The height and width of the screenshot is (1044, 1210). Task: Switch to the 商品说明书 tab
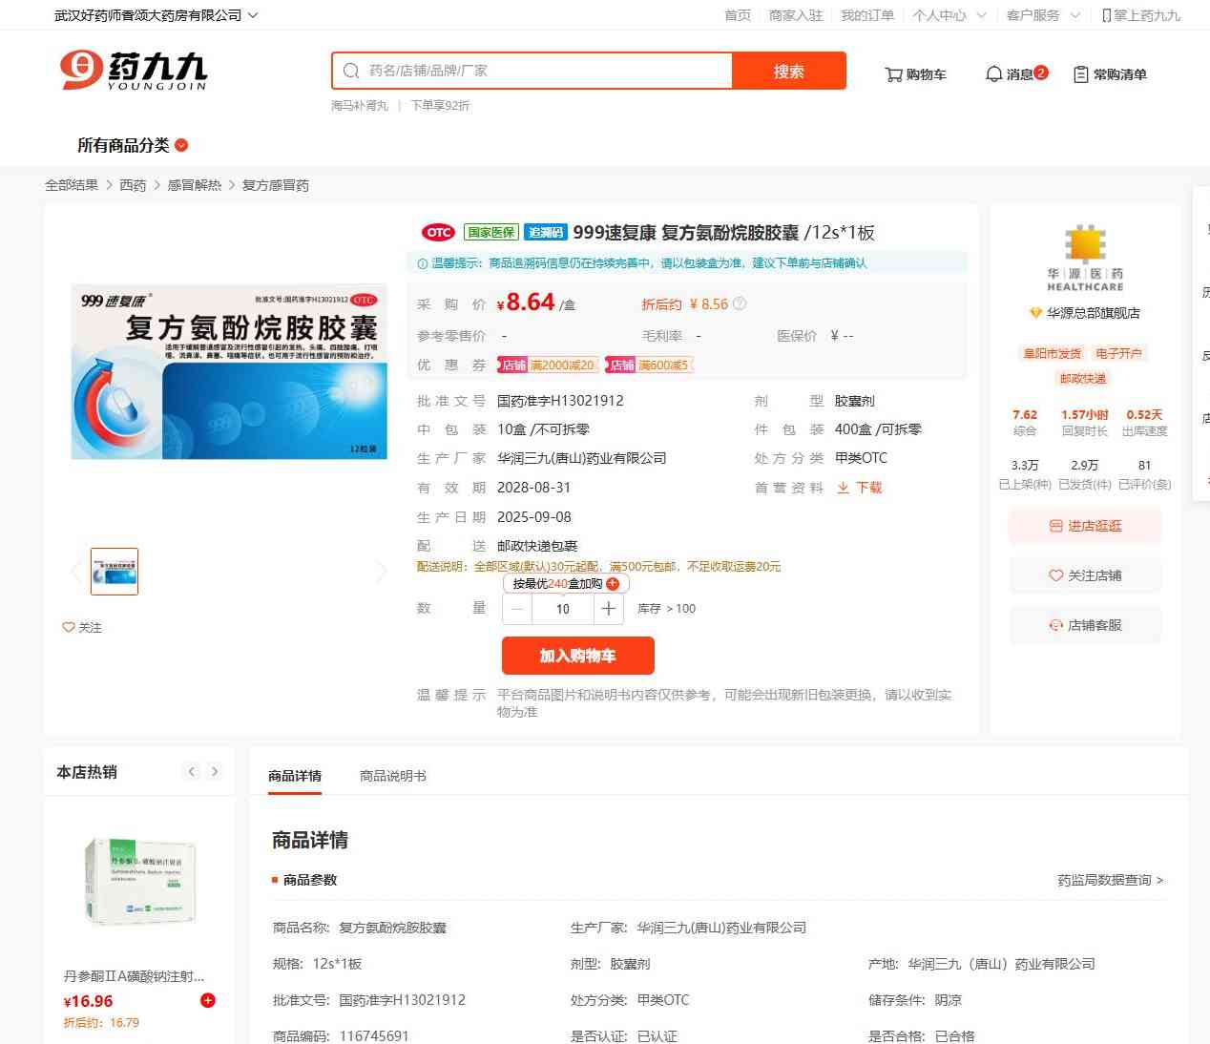393,776
